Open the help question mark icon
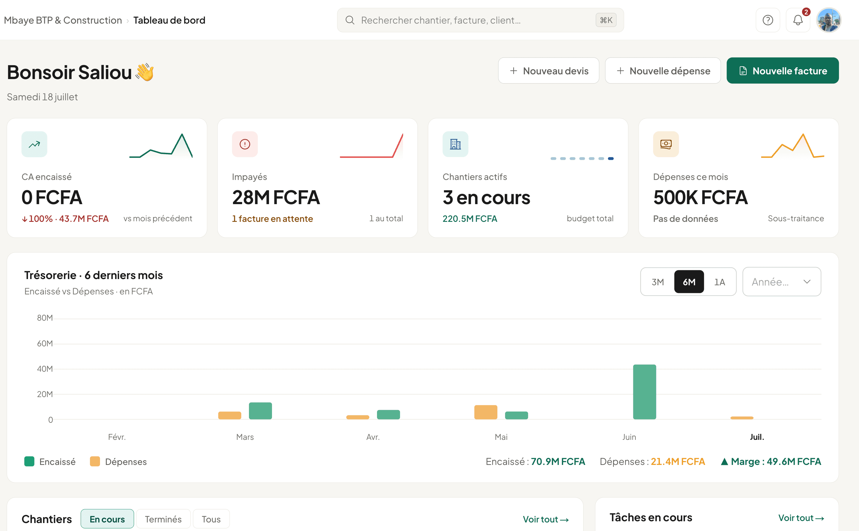The height and width of the screenshot is (531, 859). coord(768,20)
